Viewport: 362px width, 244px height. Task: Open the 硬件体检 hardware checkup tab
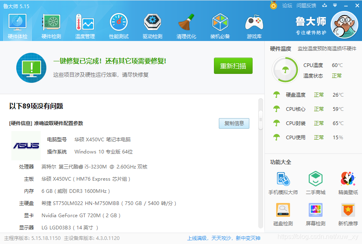tap(17, 26)
